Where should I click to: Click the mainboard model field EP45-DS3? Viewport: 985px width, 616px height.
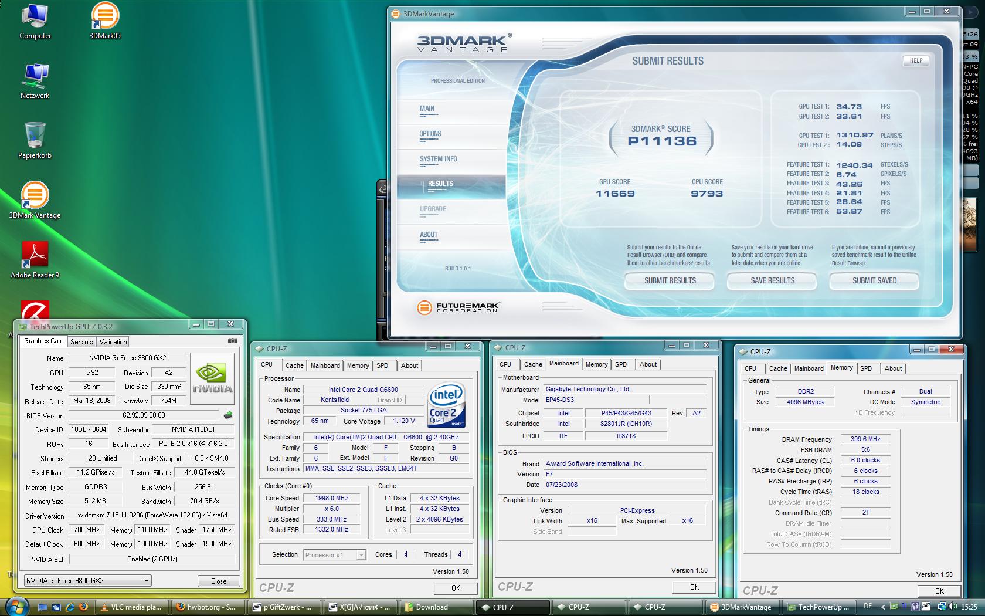click(595, 400)
